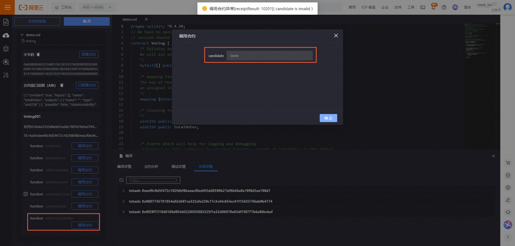
Task: Call the totalVotesFor function
Action: [85, 158]
